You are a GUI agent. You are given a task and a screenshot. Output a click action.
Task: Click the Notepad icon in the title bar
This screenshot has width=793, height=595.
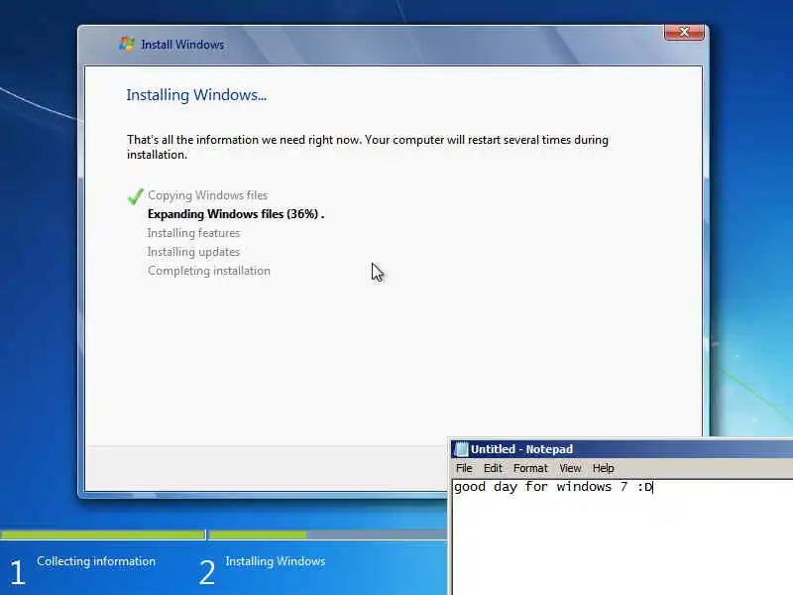[461, 449]
